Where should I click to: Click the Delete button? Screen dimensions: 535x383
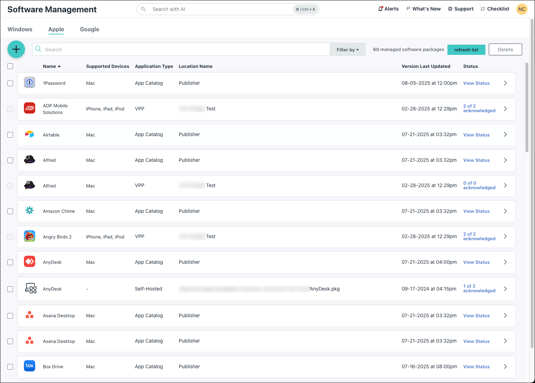coord(505,50)
